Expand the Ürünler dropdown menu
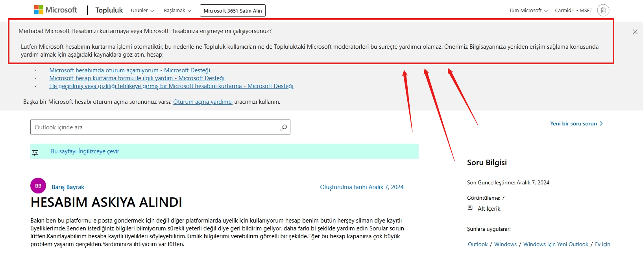The image size is (643, 254). (142, 11)
